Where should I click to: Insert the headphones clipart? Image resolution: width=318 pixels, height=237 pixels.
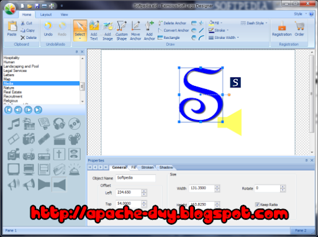click(x=59, y=124)
